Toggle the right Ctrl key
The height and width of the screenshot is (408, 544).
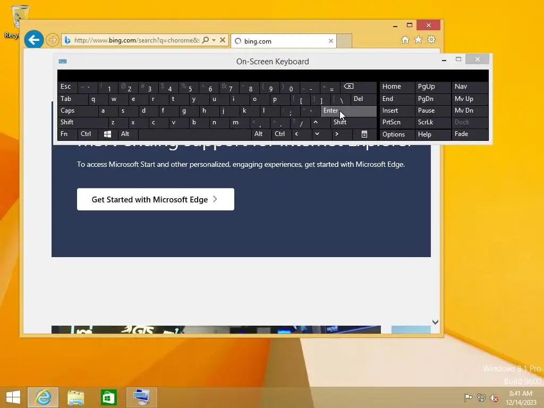tap(282, 134)
